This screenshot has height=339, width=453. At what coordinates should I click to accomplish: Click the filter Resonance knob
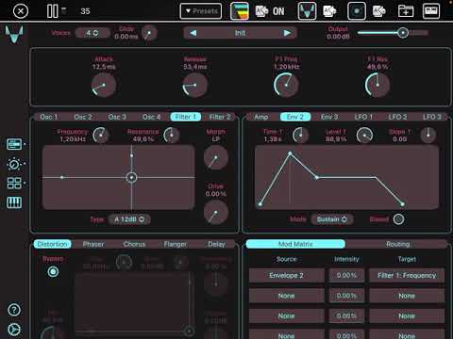pyautogui.click(x=172, y=136)
